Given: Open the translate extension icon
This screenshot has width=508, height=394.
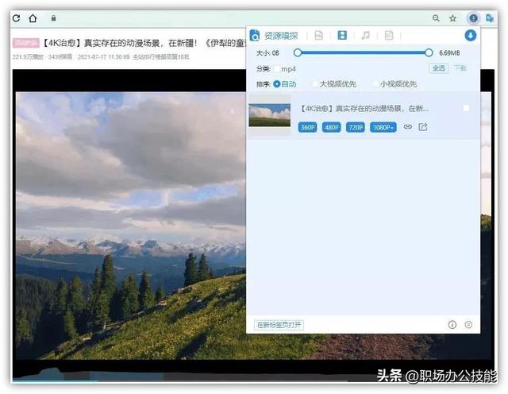Looking at the screenshot, I should click(x=490, y=18).
